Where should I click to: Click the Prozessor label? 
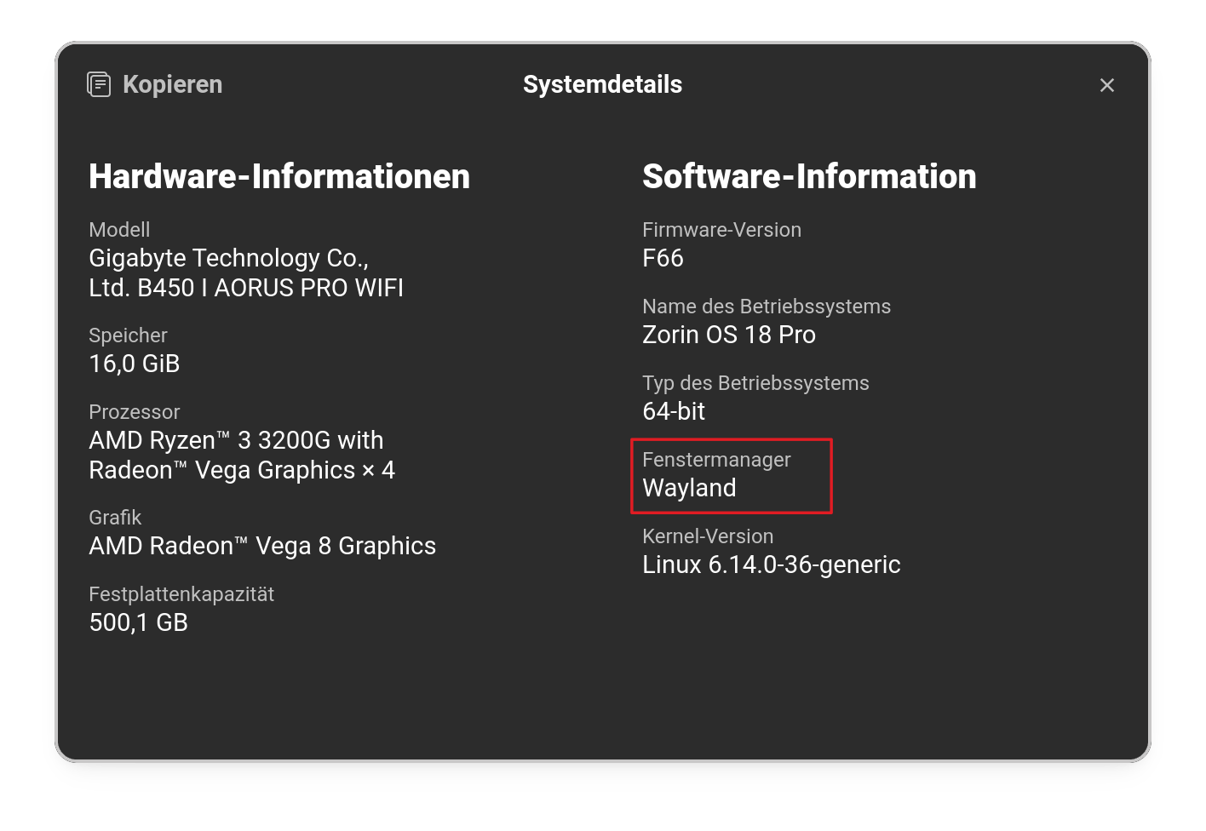(135, 412)
